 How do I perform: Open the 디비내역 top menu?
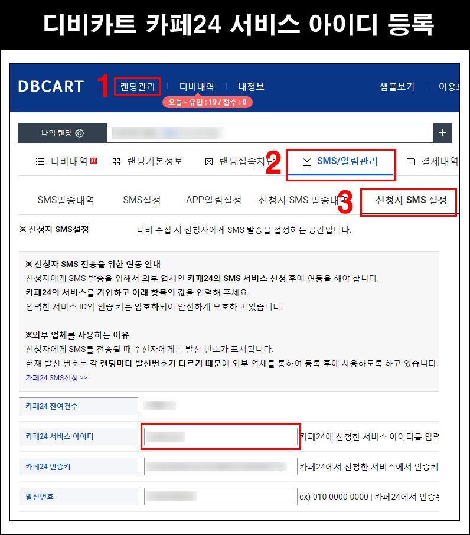(x=197, y=87)
